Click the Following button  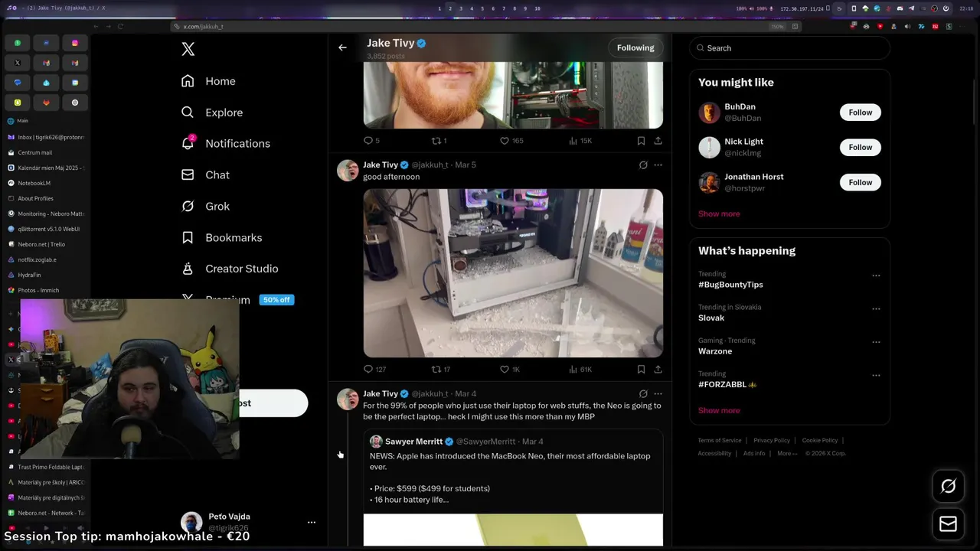tap(635, 47)
